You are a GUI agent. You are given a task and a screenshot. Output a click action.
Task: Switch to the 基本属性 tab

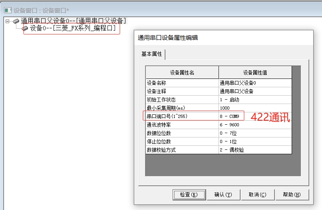pos(152,54)
